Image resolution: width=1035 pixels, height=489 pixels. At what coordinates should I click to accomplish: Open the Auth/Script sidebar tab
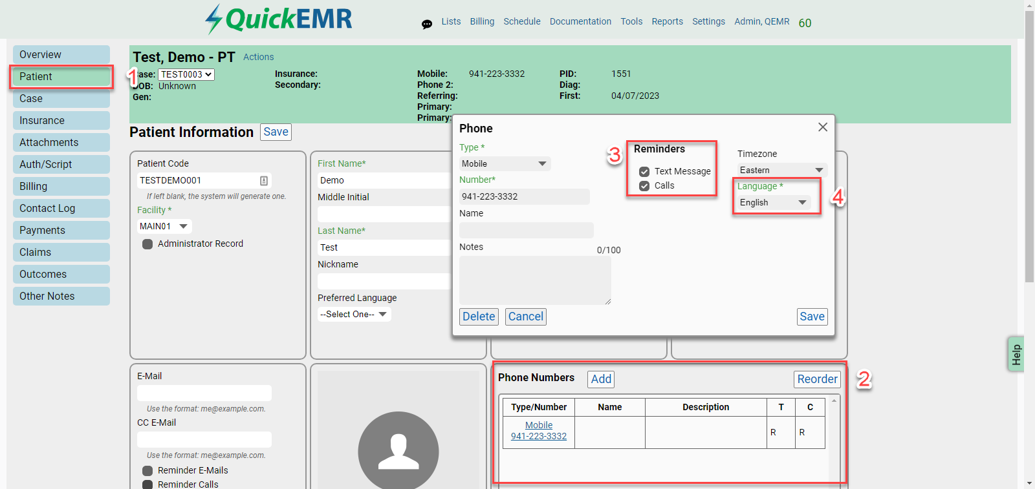pyautogui.click(x=61, y=165)
